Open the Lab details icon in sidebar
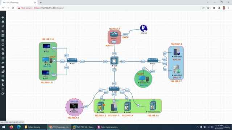 pos(3,58)
